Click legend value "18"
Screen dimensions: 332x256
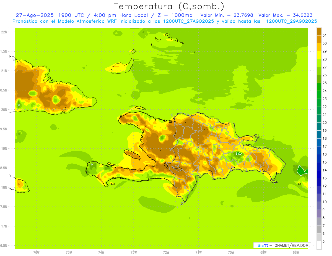pyautogui.click(x=325, y=138)
